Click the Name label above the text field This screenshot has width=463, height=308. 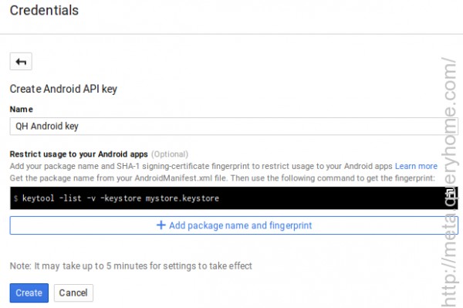22,109
